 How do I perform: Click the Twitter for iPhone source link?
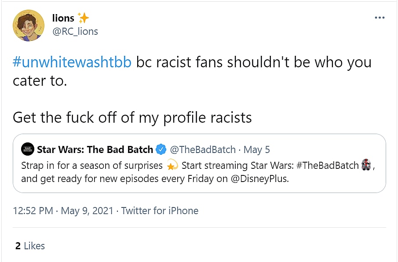[x=160, y=211]
